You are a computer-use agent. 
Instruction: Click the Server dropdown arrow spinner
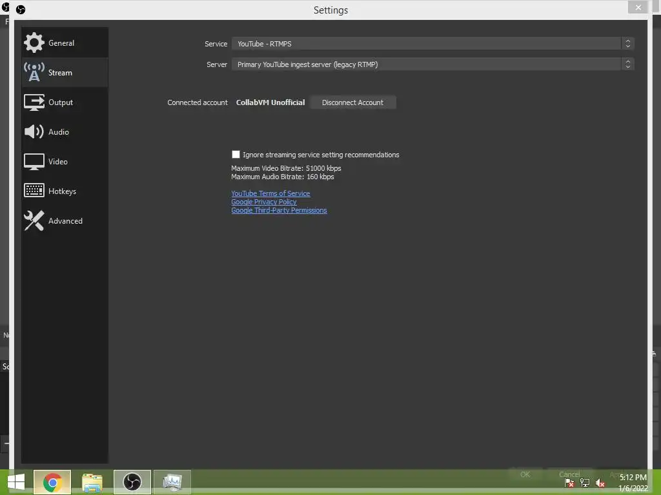click(627, 64)
